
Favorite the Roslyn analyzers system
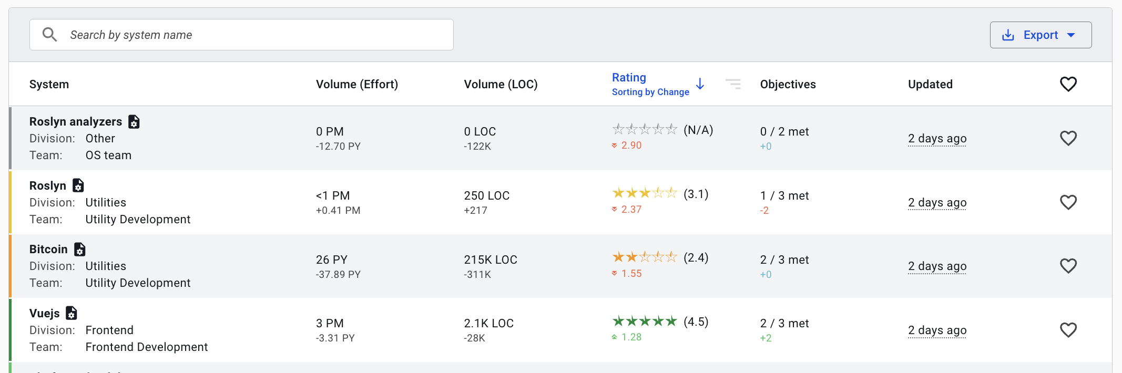point(1068,138)
